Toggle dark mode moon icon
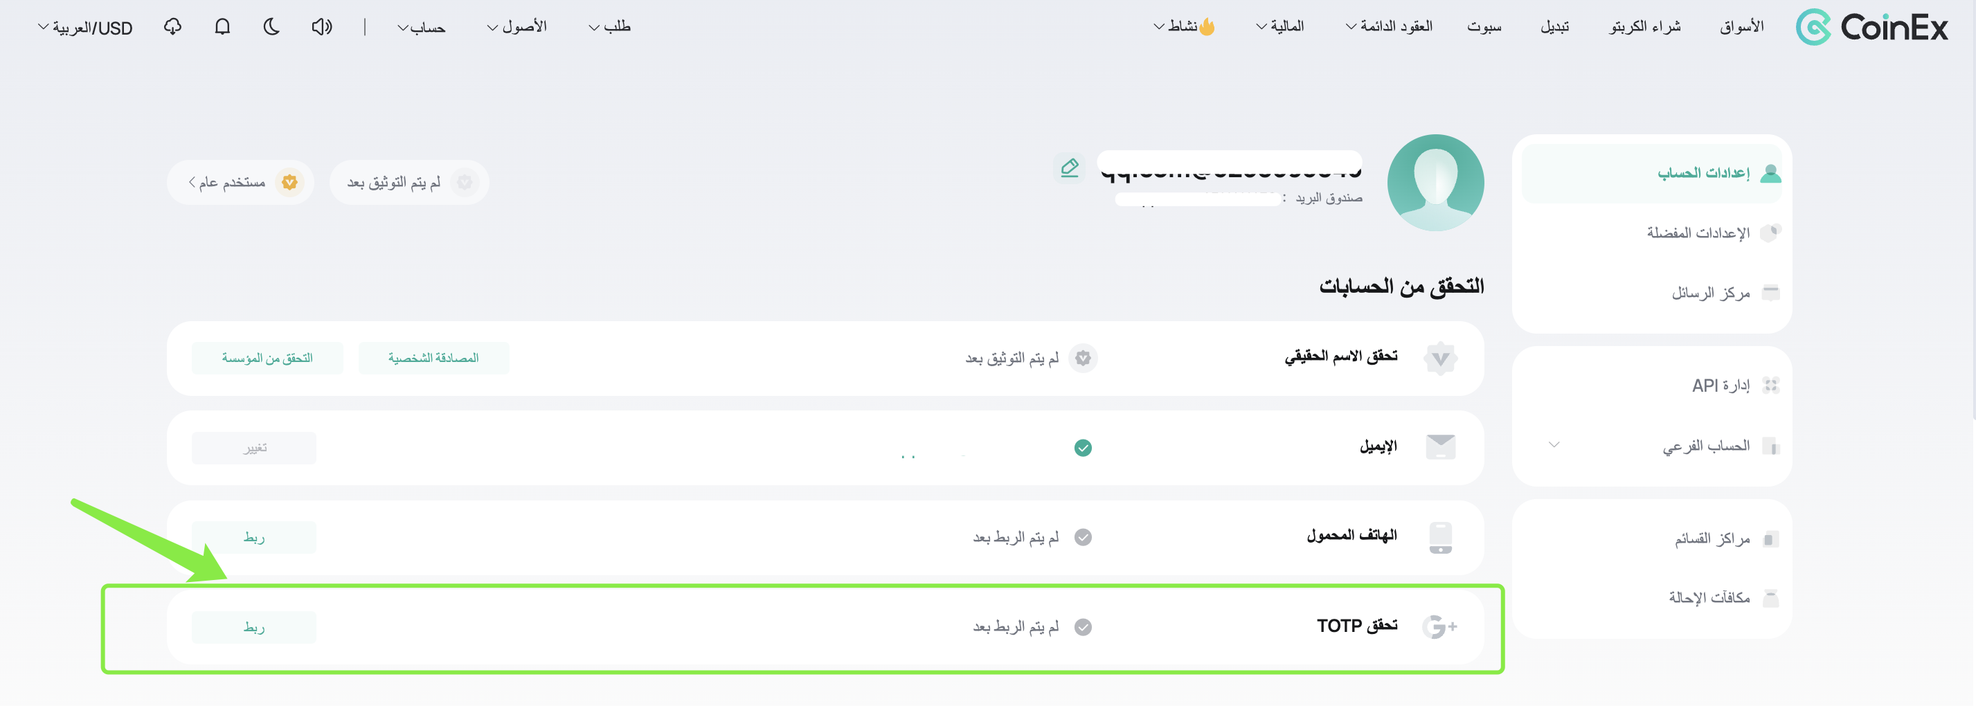The width and height of the screenshot is (1976, 706). [x=271, y=27]
